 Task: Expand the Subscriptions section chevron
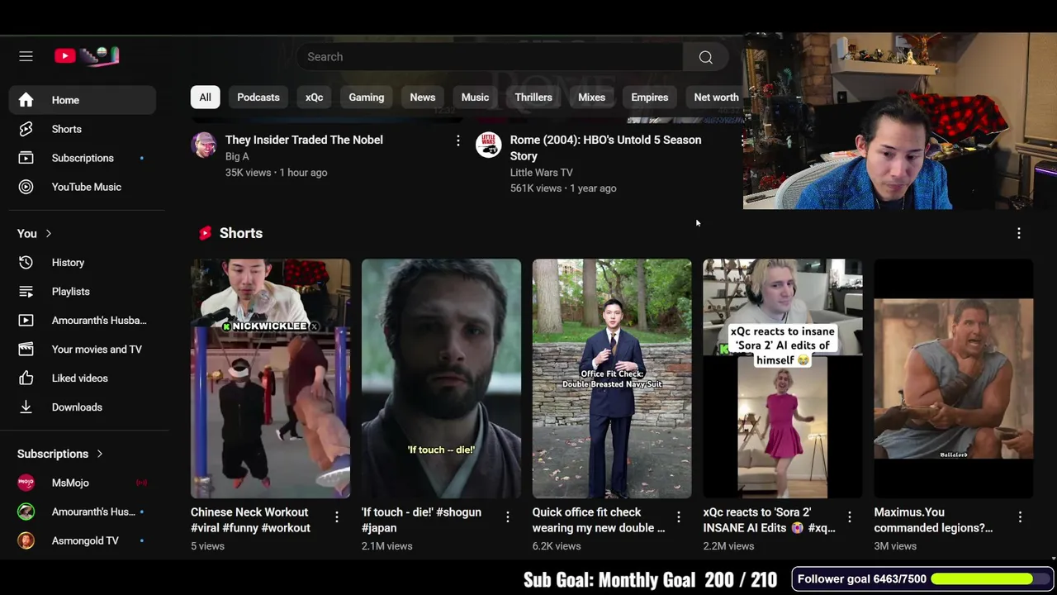[99, 454]
